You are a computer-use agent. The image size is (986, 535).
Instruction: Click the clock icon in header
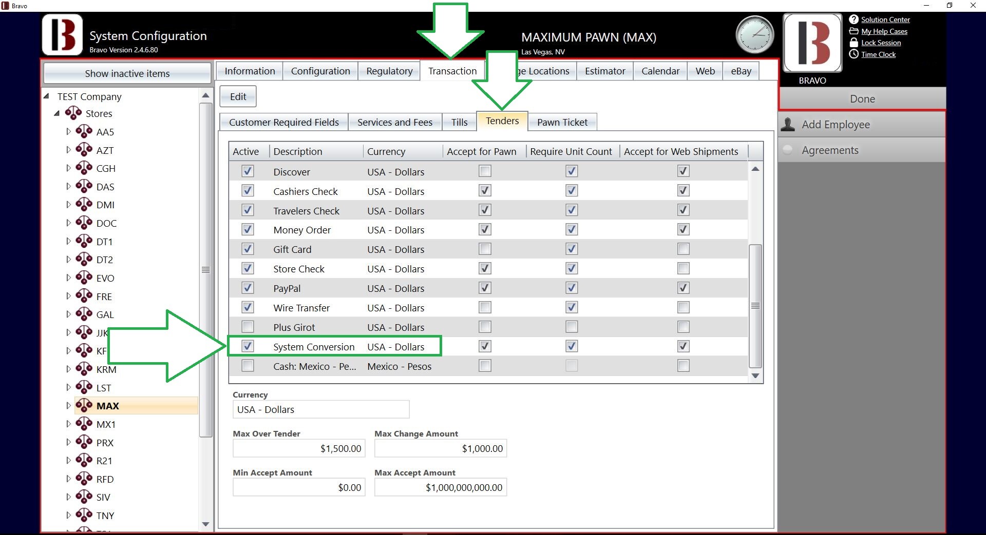click(x=754, y=35)
